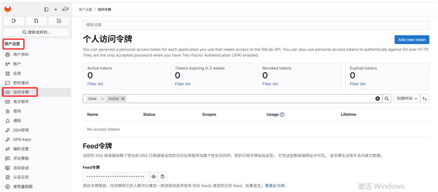Click Filter list under Active tokens
This screenshot has width=438, height=192.
point(95,84)
